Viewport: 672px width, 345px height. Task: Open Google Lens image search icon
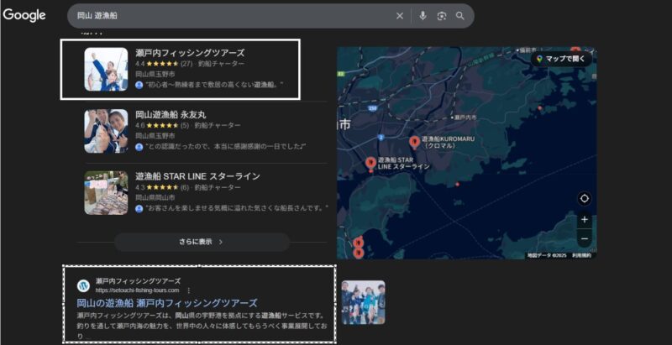click(x=442, y=16)
